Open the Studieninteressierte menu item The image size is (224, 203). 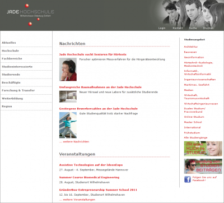(x=17, y=67)
